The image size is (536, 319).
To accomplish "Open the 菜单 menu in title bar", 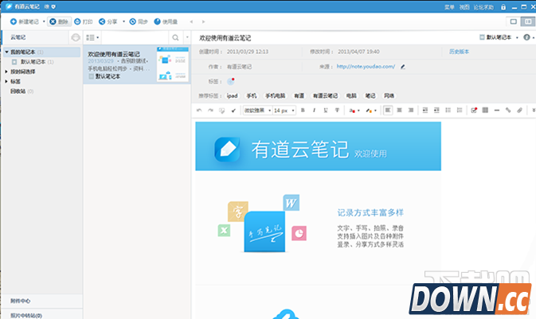I will pos(449,7).
